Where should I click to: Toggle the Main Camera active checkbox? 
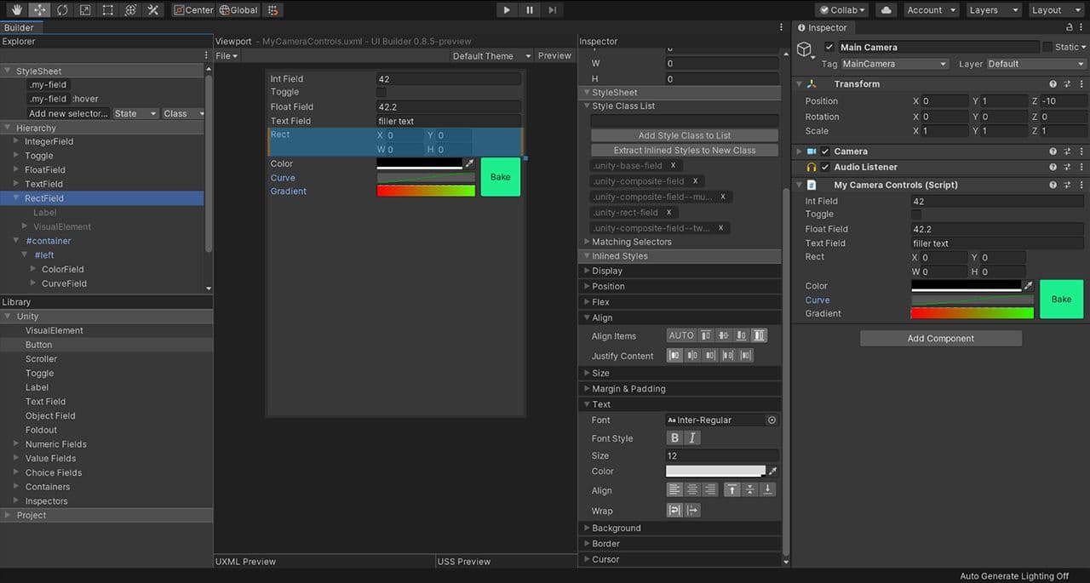pos(829,48)
